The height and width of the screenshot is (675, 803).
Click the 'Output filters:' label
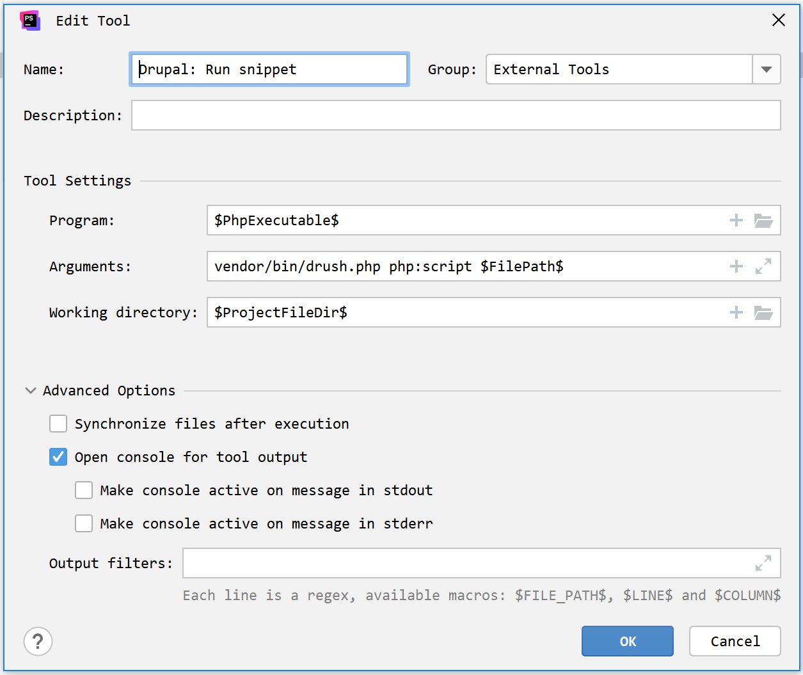[111, 563]
